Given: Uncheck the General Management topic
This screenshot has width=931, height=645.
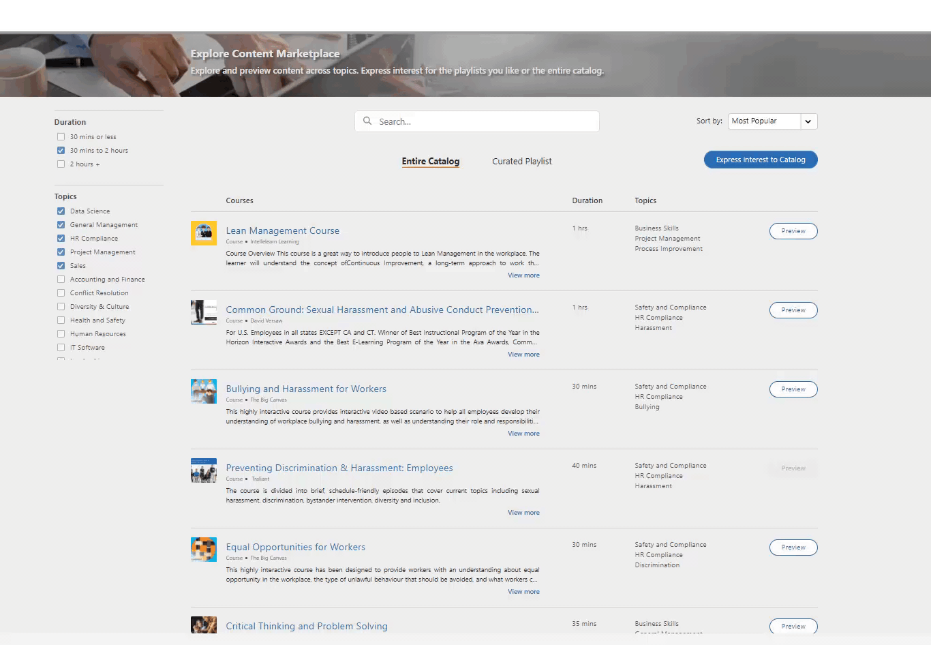Looking at the screenshot, I should point(61,225).
